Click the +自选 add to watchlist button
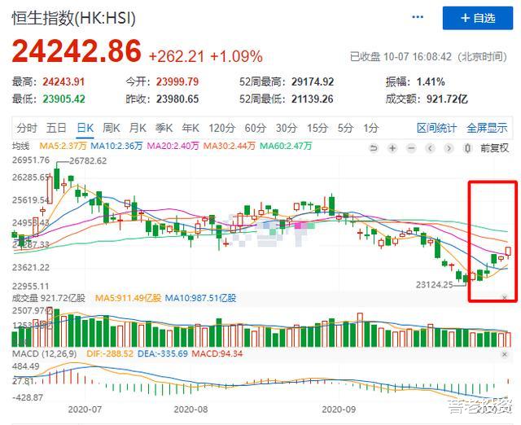This screenshot has width=521, height=425. tap(478, 18)
